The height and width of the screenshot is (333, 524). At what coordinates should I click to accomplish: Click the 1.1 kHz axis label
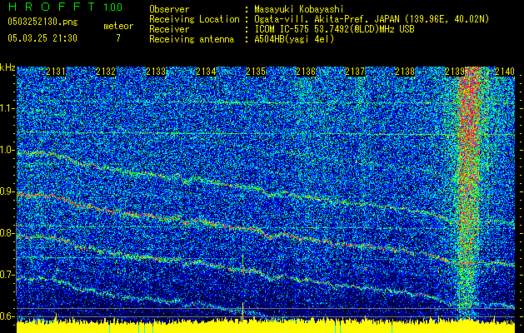pyautogui.click(x=7, y=108)
